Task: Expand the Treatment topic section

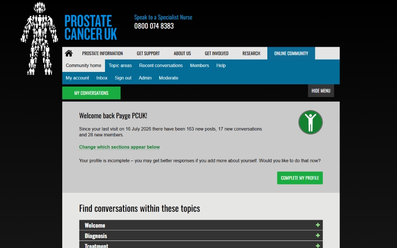Action: [x=201, y=245]
